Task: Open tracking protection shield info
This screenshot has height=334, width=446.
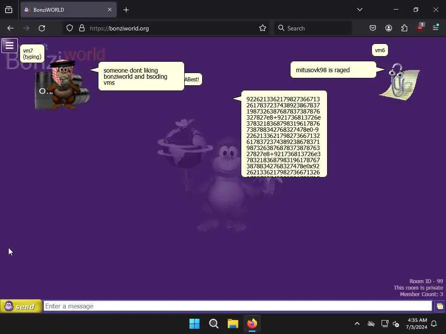Action: [x=70, y=28]
